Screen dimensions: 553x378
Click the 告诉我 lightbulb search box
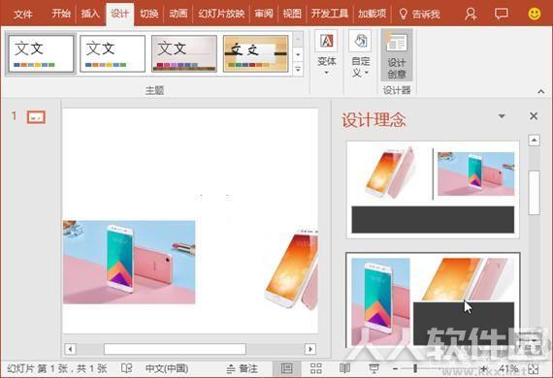(419, 14)
